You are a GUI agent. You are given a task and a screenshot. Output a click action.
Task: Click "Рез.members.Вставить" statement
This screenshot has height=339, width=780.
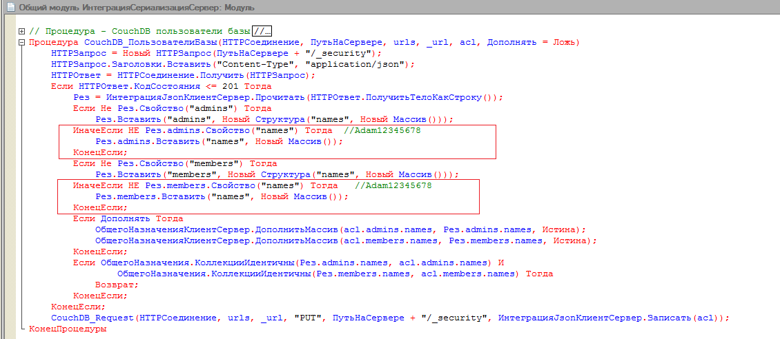[222, 196]
